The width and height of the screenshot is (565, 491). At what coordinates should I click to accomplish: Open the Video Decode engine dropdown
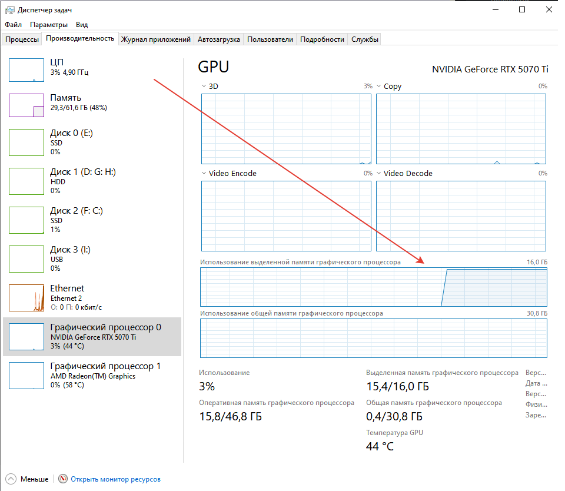tap(378, 174)
